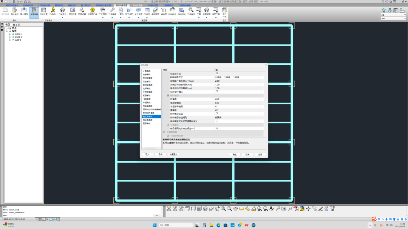Click the 节点设置 ribbon icon

(43, 11)
